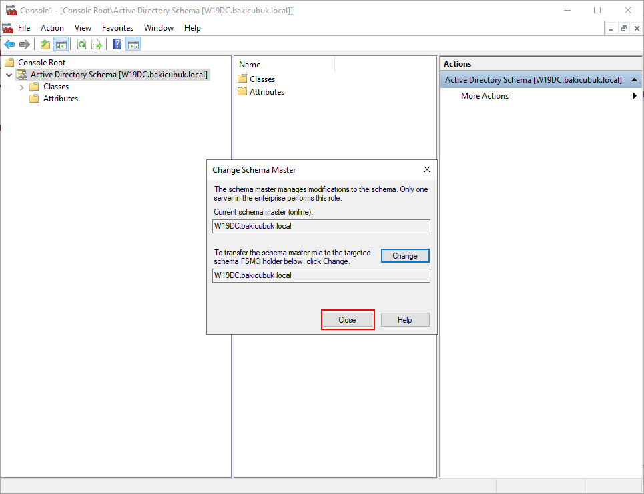Image resolution: width=644 pixels, height=494 pixels.
Task: Close the Console1 main window
Action: [627, 10]
